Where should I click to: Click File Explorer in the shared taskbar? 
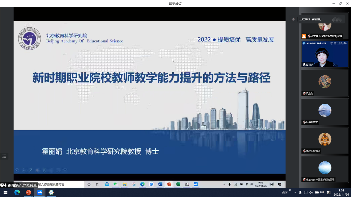(x=125, y=184)
